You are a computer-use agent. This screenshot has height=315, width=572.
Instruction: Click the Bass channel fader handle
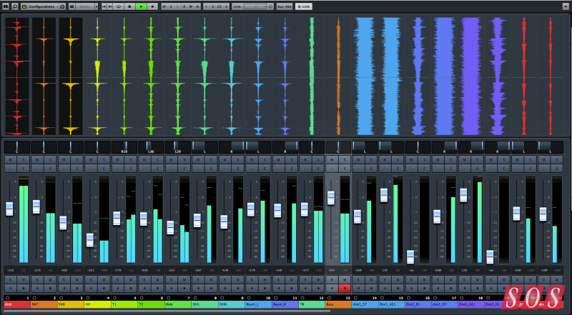pos(331,198)
